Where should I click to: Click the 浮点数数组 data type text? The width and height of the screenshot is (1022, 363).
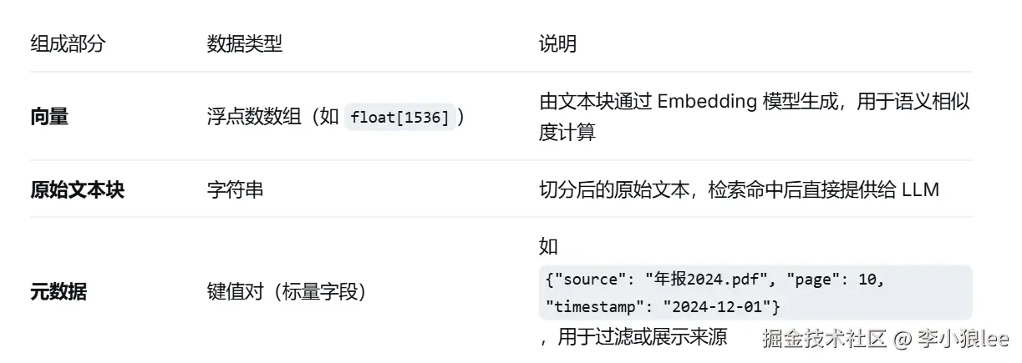pos(254,117)
